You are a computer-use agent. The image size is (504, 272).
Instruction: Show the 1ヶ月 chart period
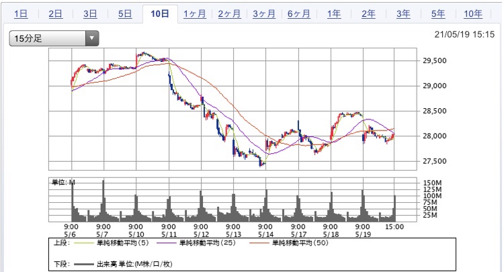coord(195,14)
